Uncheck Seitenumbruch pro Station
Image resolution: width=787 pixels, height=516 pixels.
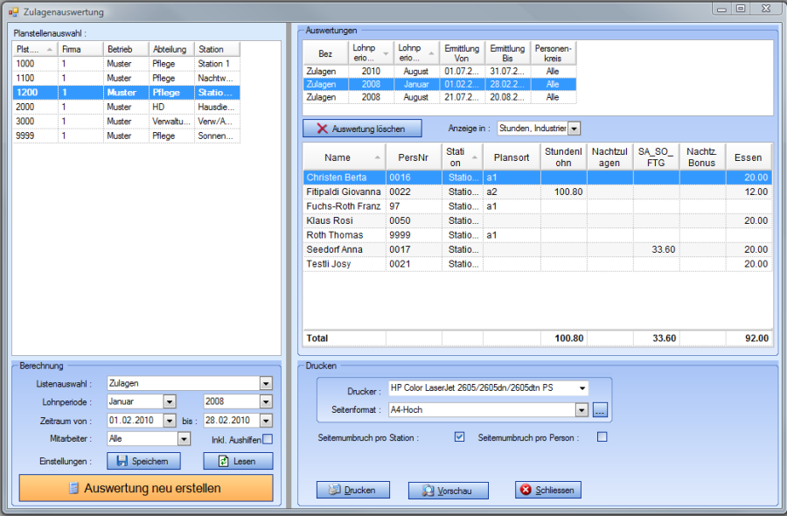pos(460,436)
